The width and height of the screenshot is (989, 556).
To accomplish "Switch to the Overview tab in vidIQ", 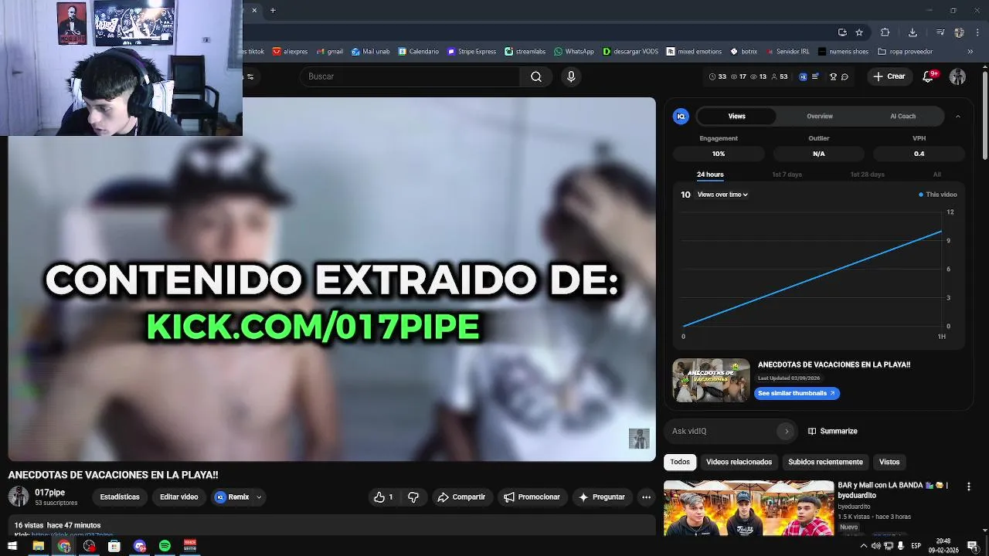I will [820, 117].
